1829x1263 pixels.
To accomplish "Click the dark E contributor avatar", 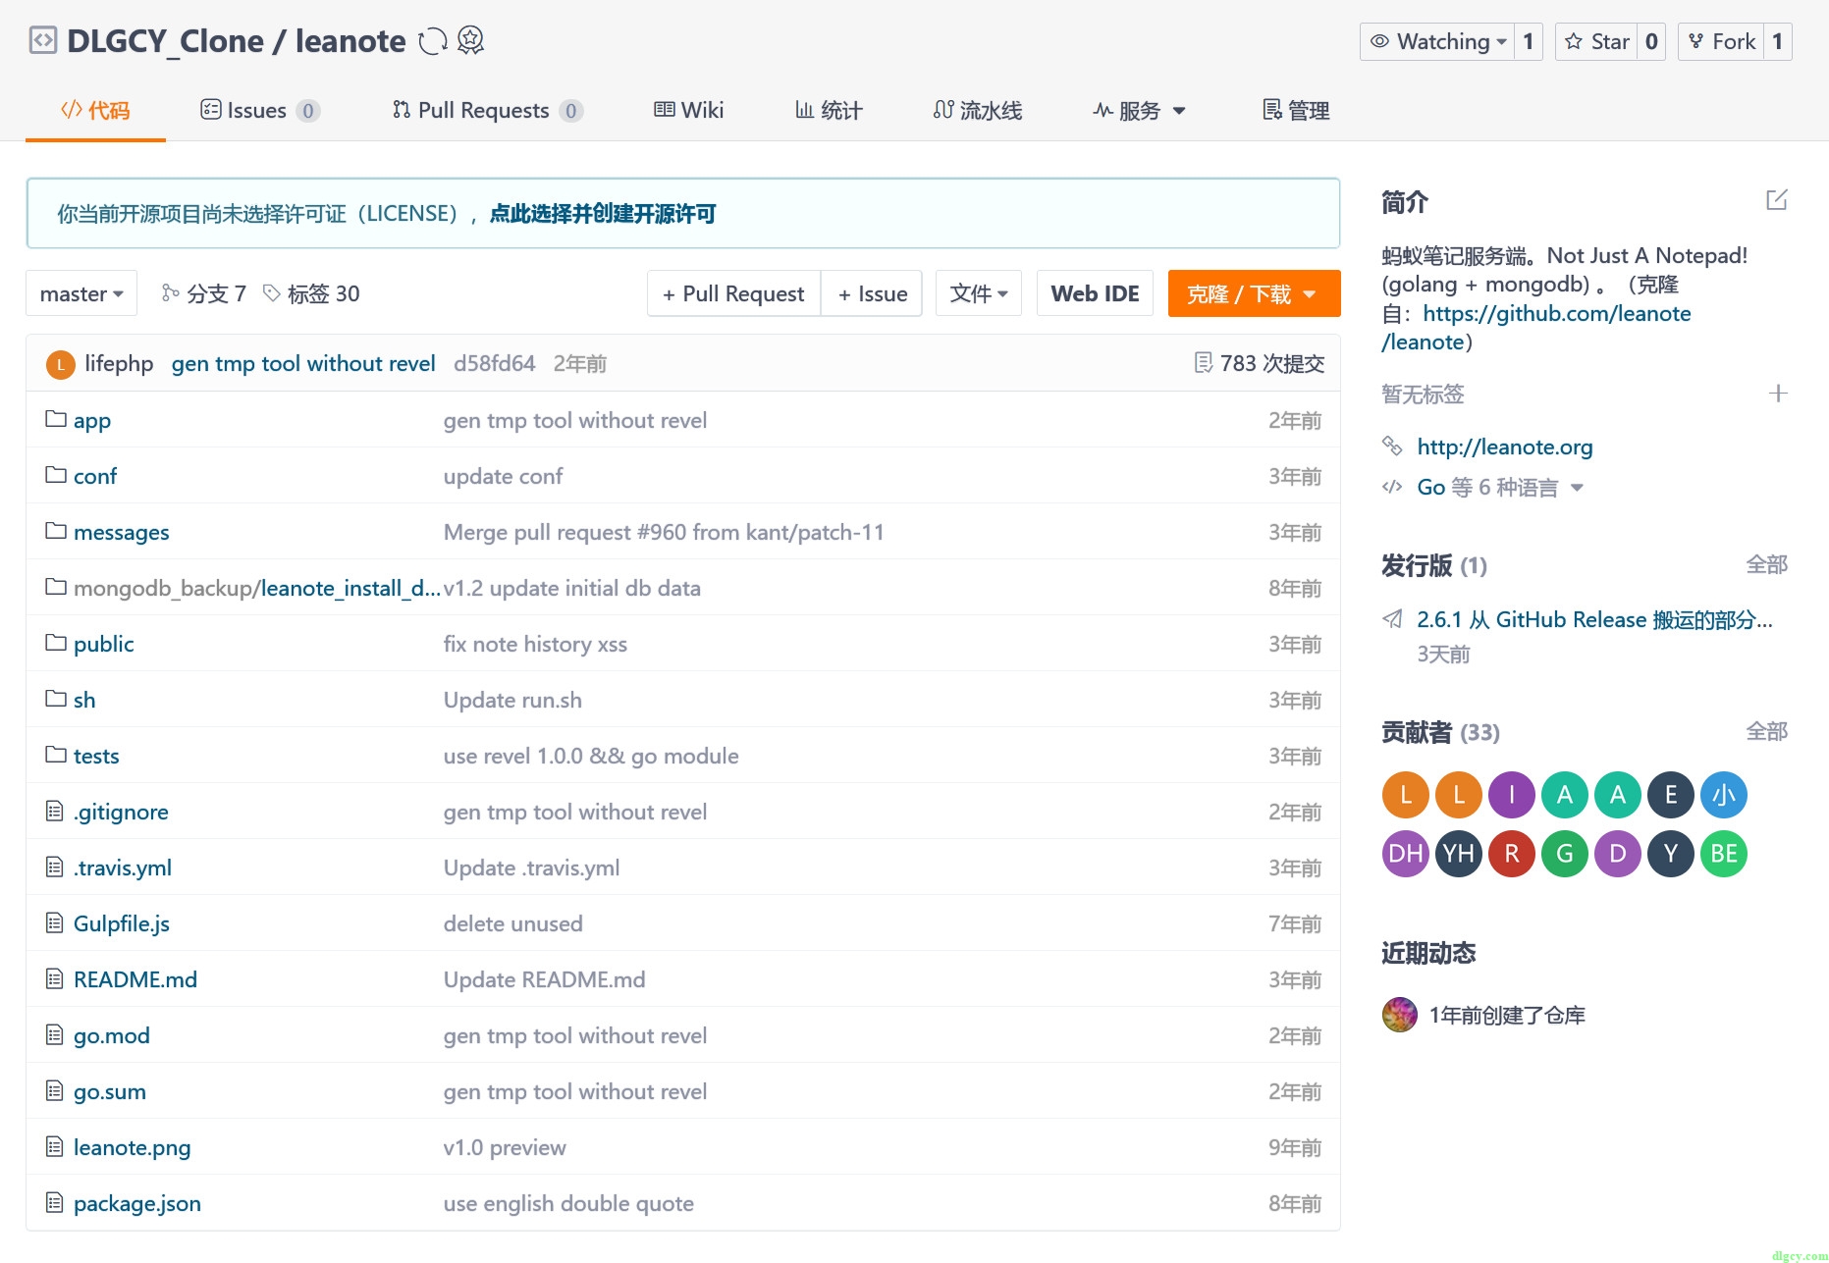I will click(x=1671, y=795).
